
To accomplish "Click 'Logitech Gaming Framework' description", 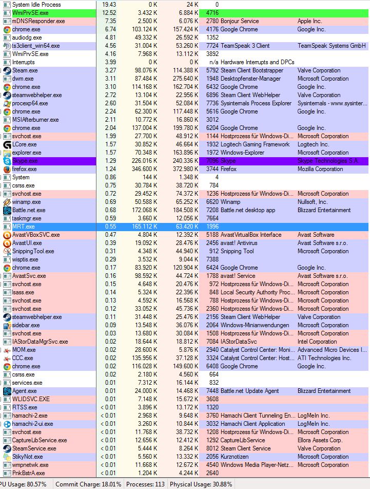I will click(x=255, y=144).
